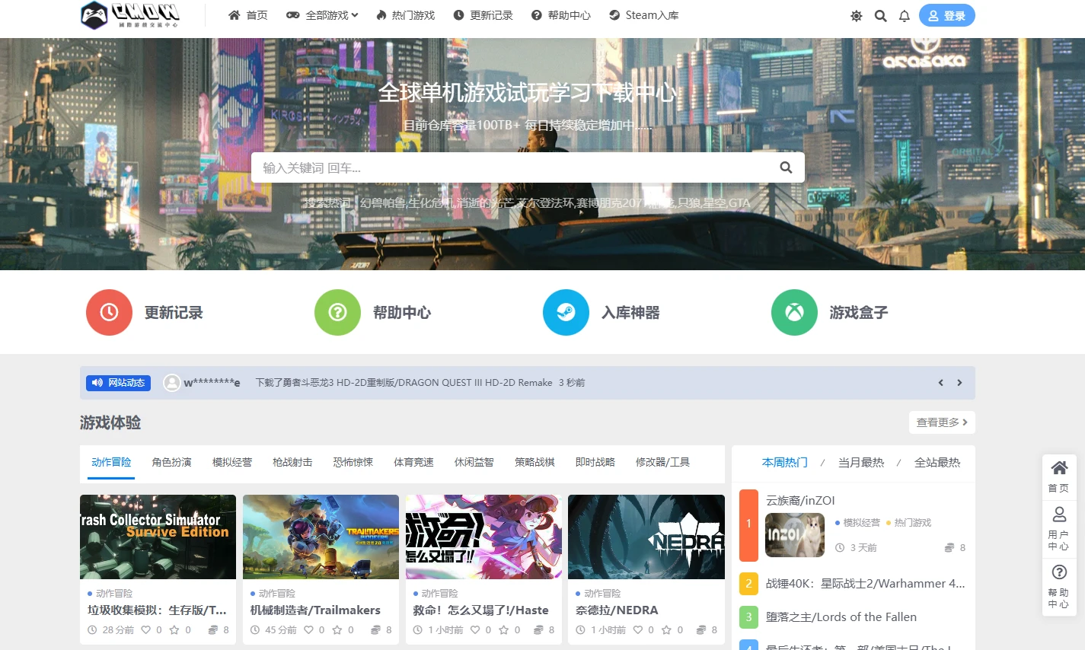Viewport: 1085px width, 650px height.
Task: Toggle dark mode with the sun icon
Action: (x=857, y=16)
